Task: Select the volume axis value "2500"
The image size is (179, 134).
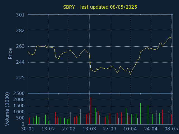Action: (x=19, y=94)
